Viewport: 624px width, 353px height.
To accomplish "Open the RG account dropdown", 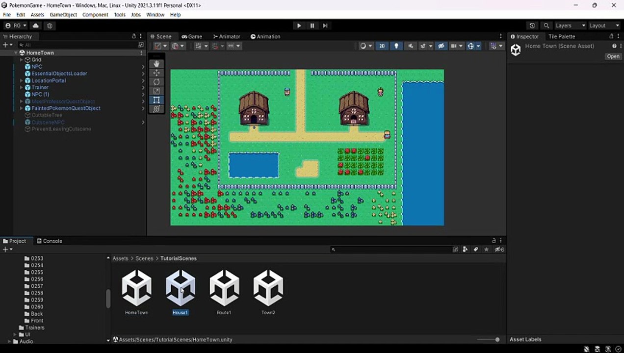I will click(x=15, y=25).
